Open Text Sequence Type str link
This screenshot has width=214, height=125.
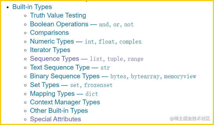(x=70, y=67)
